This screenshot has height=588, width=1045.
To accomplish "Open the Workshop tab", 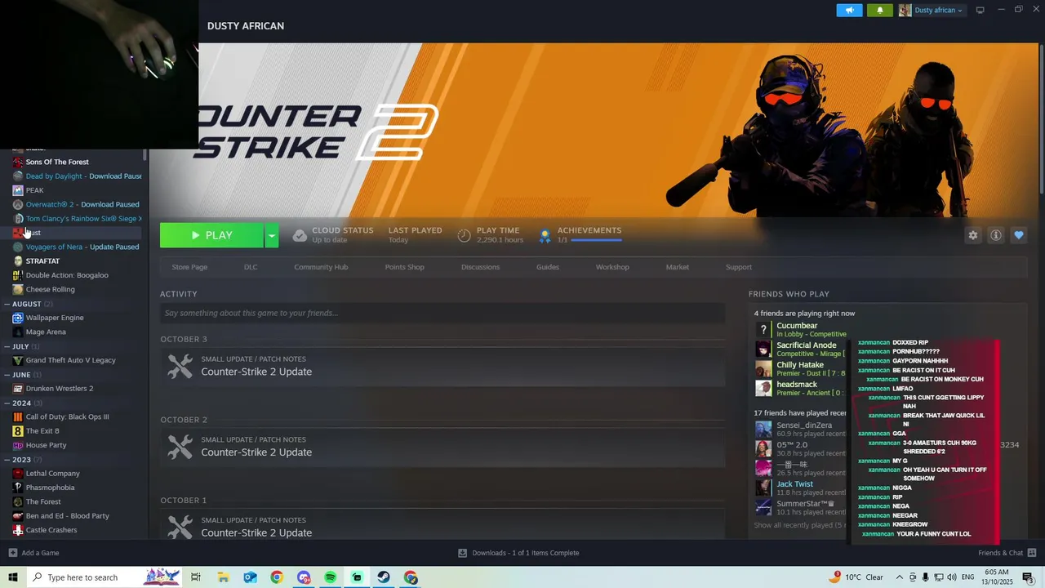I will click(x=612, y=267).
